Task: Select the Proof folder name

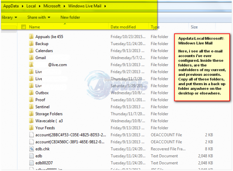Action: pos(40,99)
